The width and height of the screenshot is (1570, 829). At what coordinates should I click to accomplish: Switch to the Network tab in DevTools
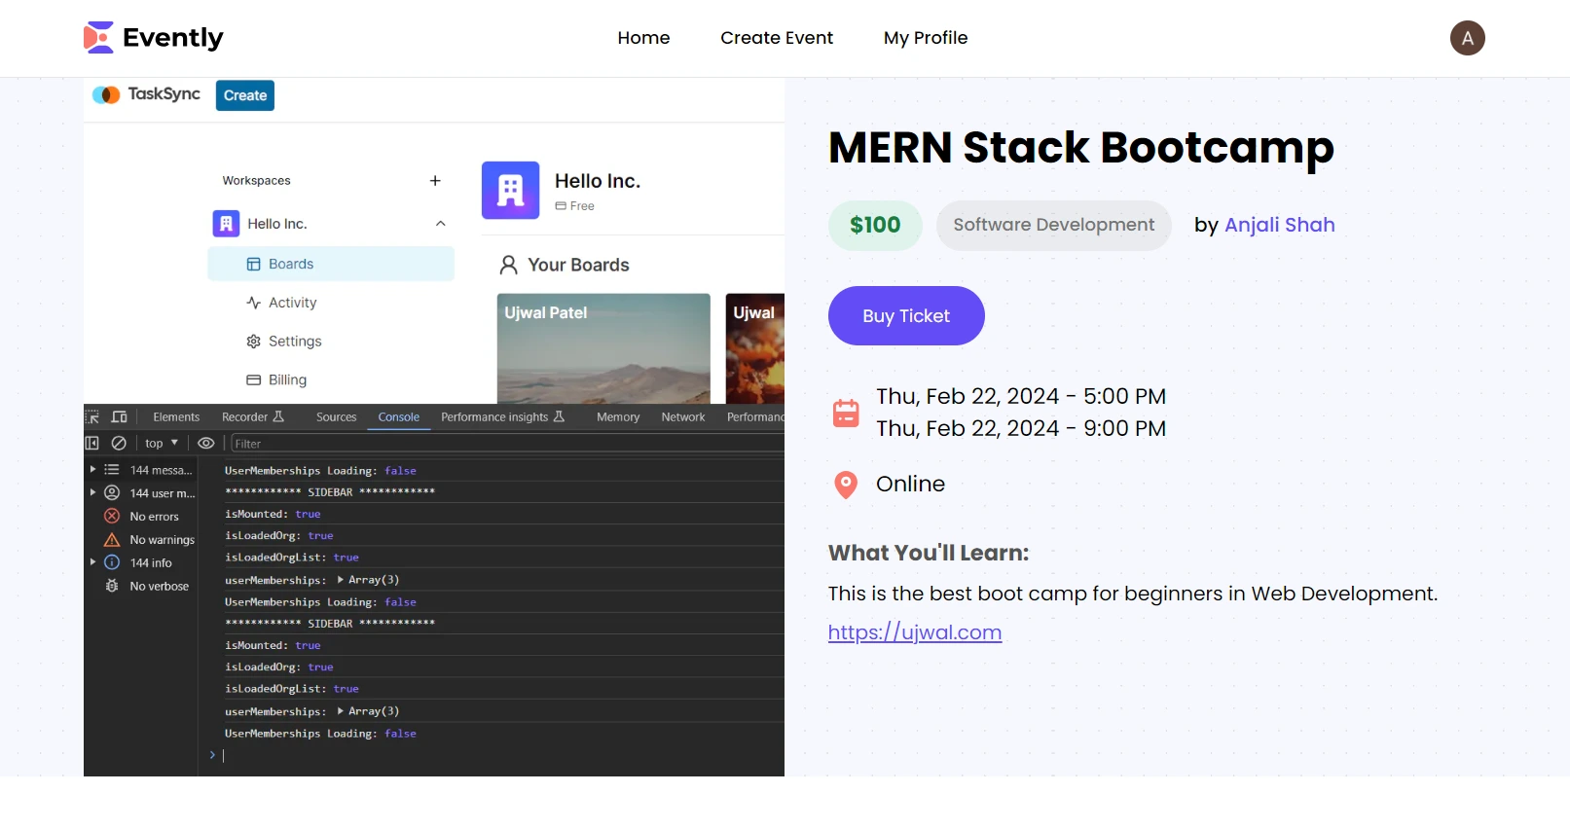coord(682,417)
